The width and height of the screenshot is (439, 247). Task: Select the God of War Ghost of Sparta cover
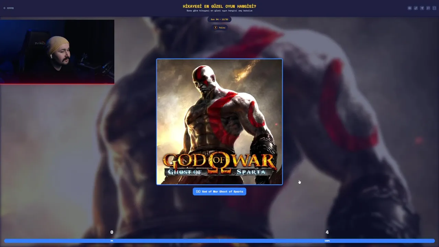219,122
